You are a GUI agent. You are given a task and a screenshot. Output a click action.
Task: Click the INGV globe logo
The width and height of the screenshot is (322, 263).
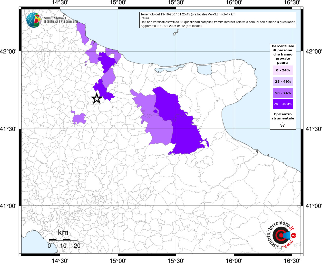(34, 20)
